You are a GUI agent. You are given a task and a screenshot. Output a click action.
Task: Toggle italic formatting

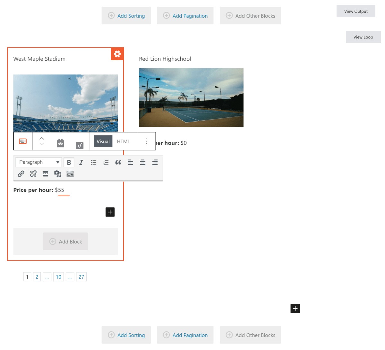[x=81, y=162]
